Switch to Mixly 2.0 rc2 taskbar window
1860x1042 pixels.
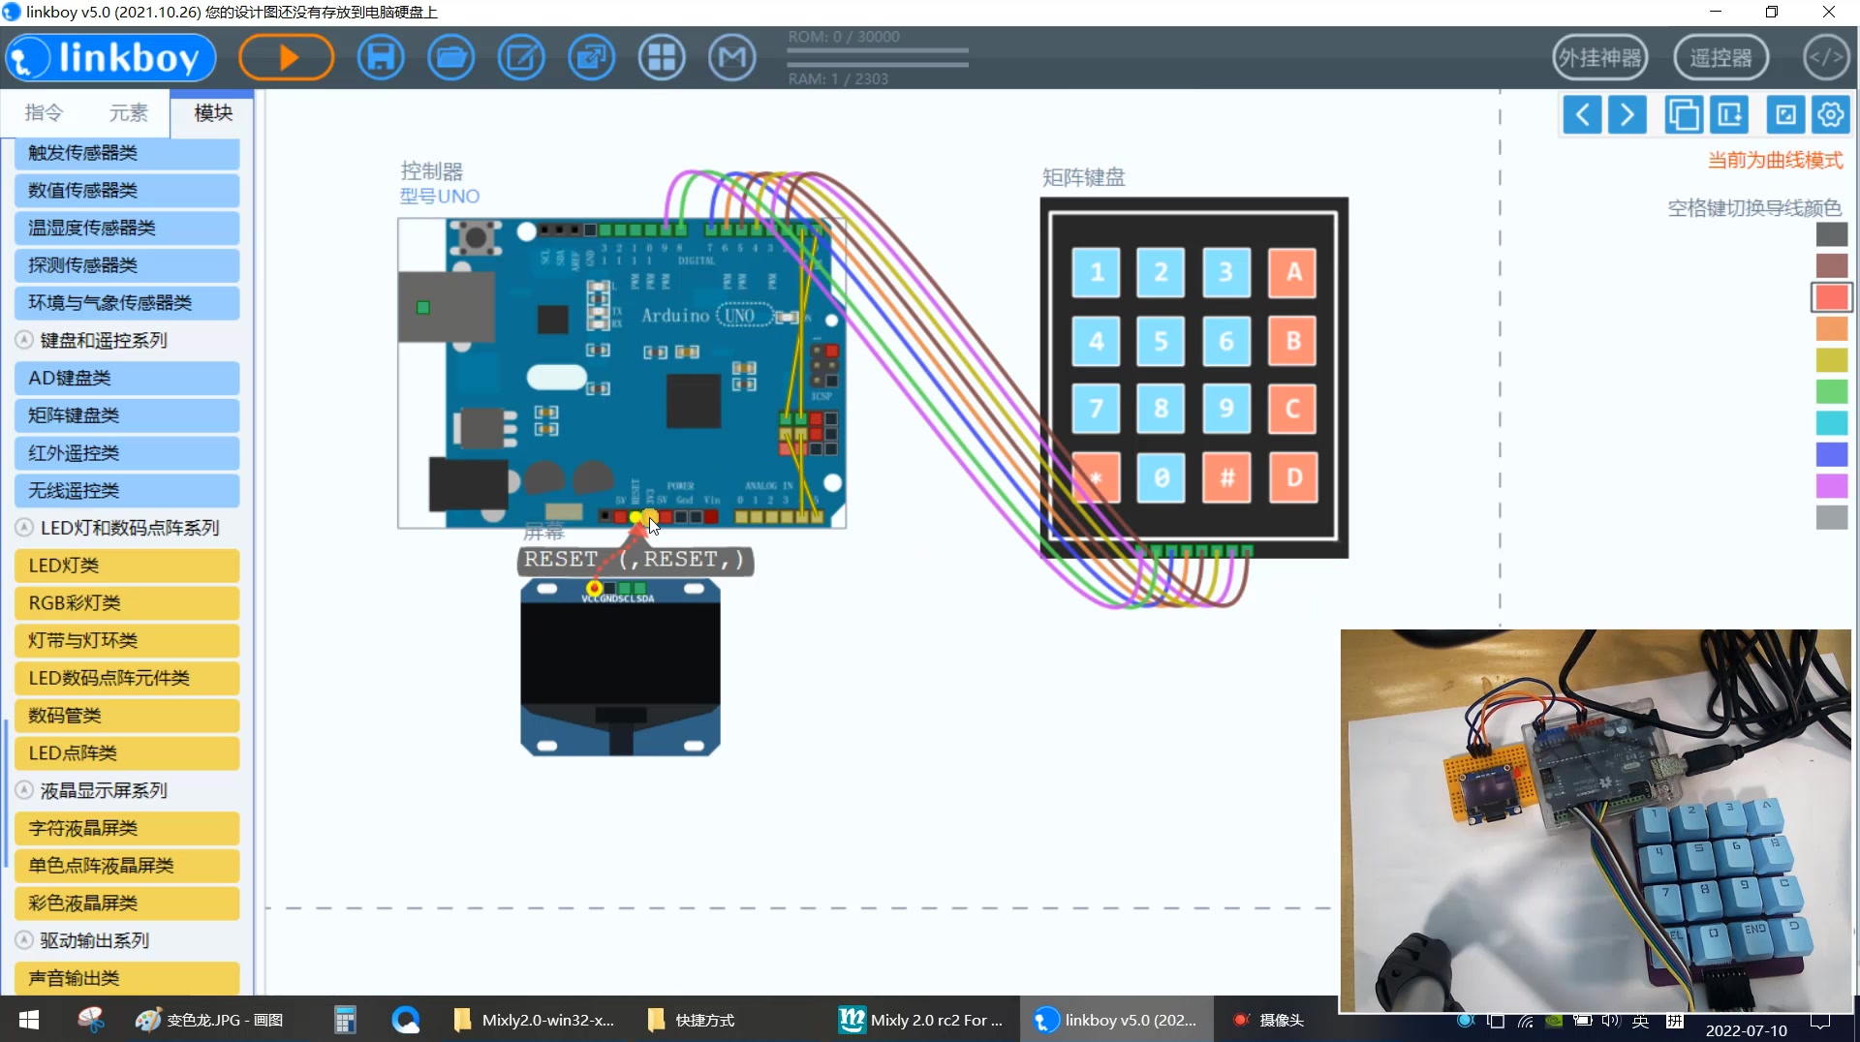click(x=921, y=1020)
